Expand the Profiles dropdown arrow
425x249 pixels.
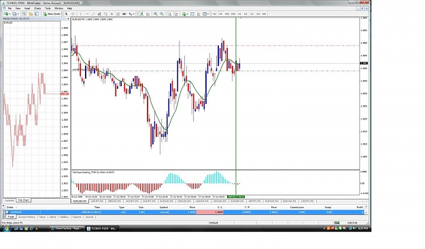(x=18, y=14)
